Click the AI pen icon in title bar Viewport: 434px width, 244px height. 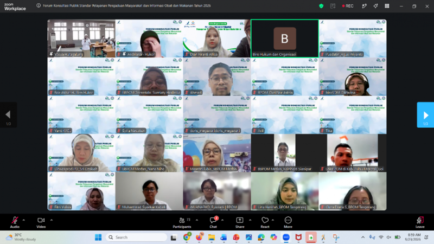[x=364, y=6]
